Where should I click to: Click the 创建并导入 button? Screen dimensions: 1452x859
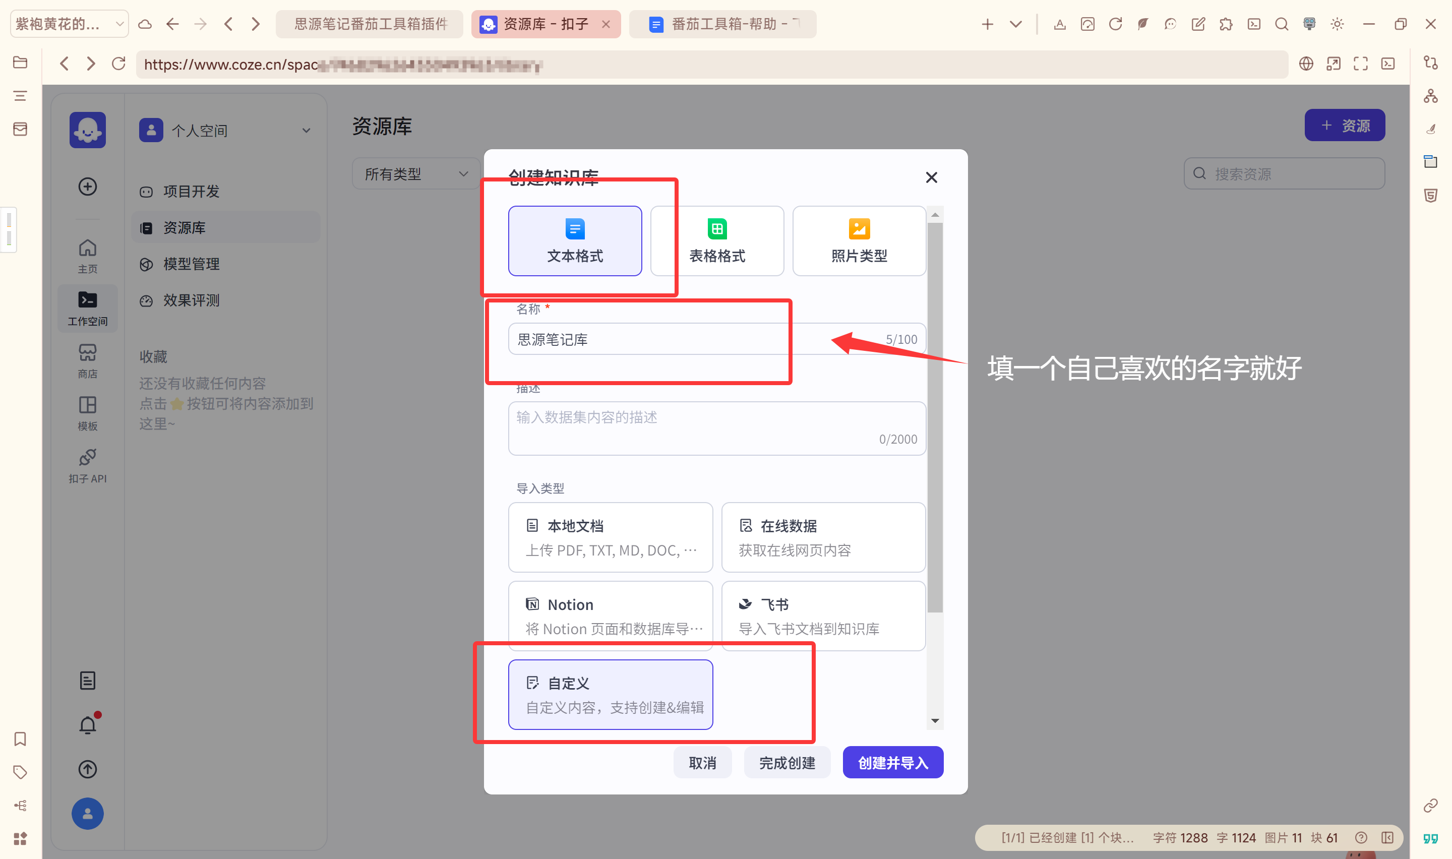pos(892,762)
